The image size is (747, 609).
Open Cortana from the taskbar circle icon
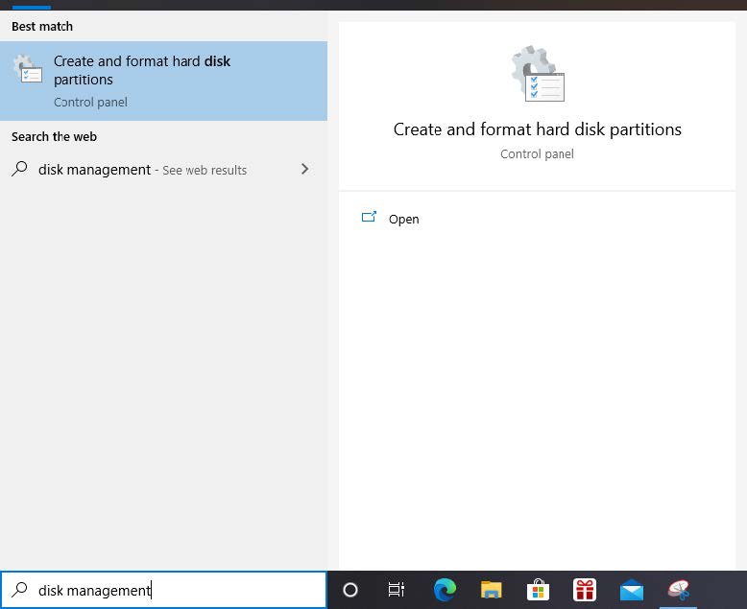[350, 590]
